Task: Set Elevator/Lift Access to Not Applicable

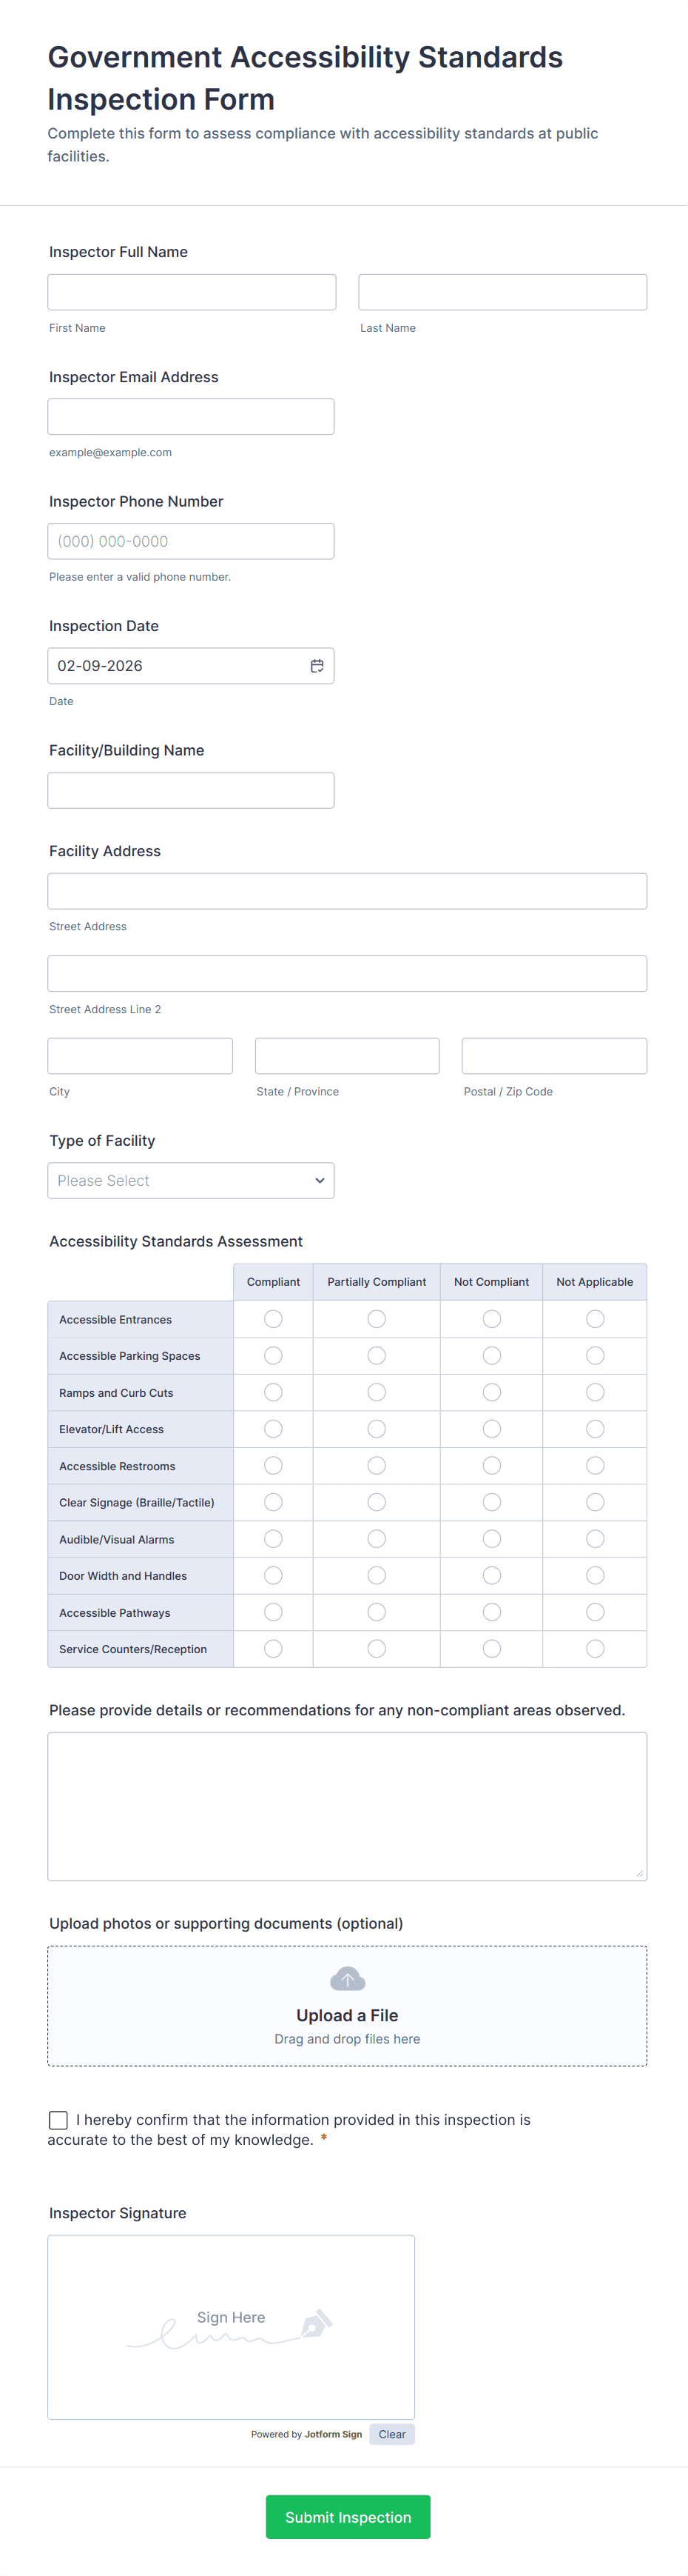Action: pyautogui.click(x=595, y=1429)
